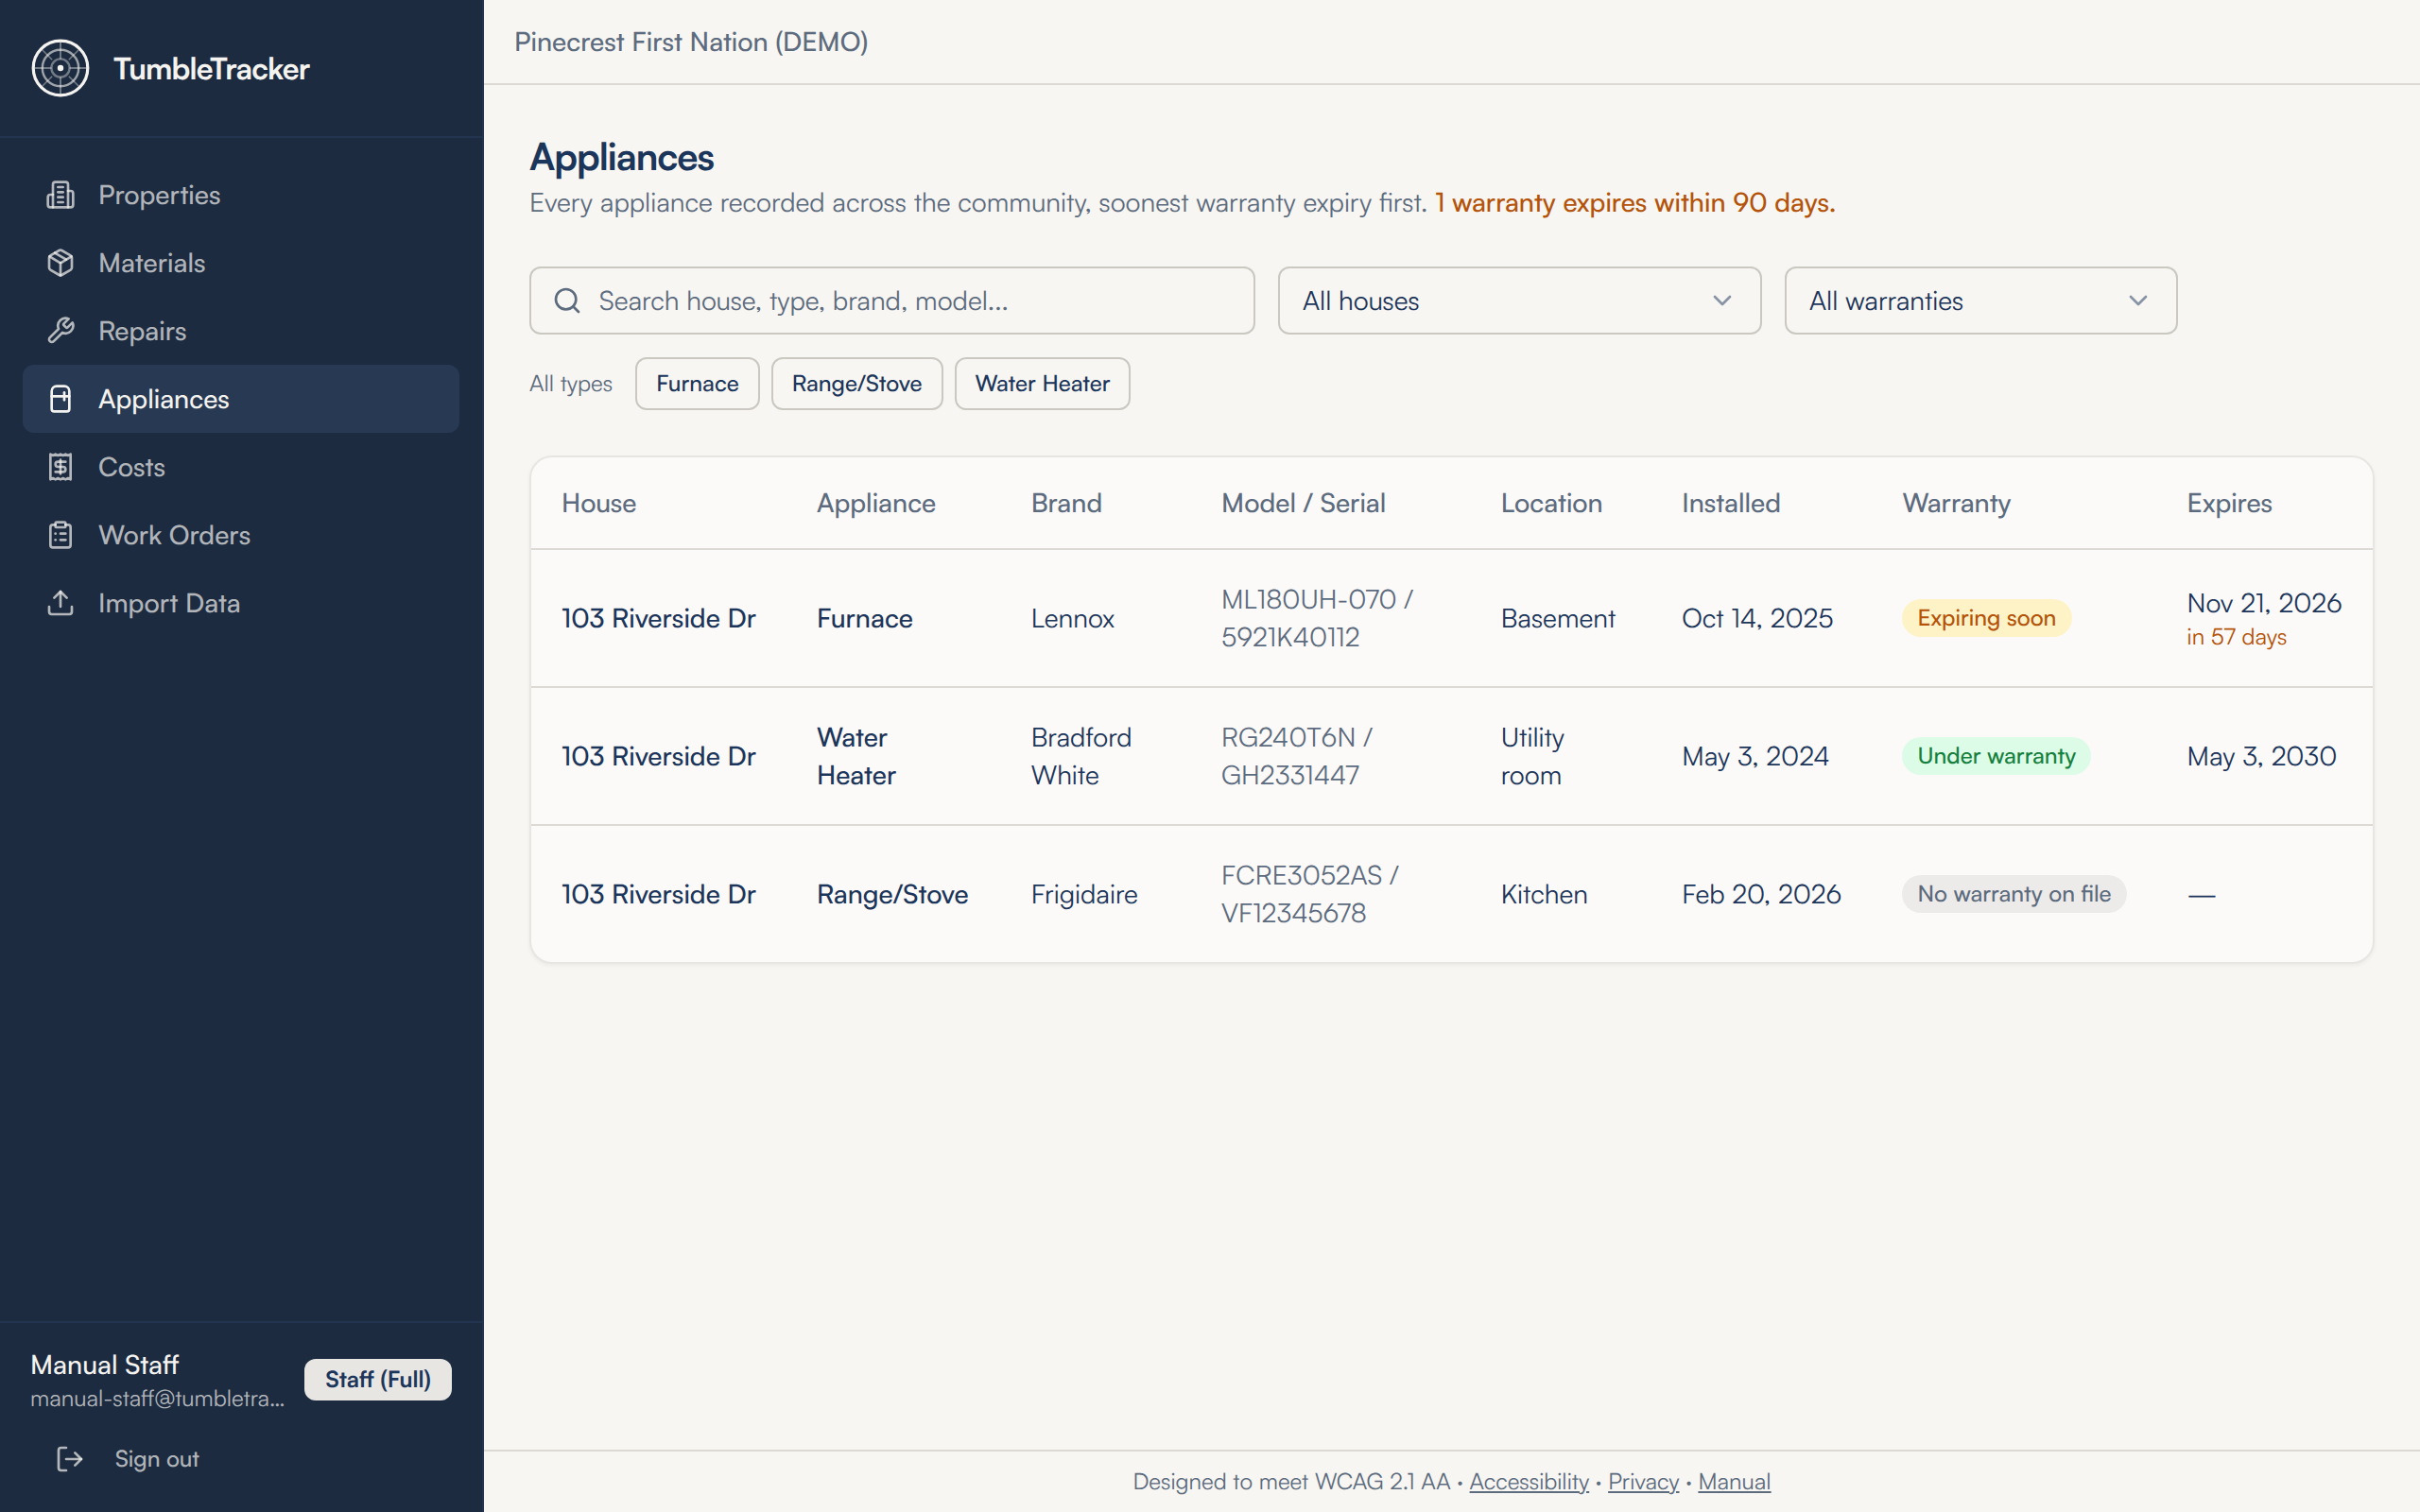Click the No warranty on file badge
Screen dimensions: 2420x1512
click(x=2014, y=894)
